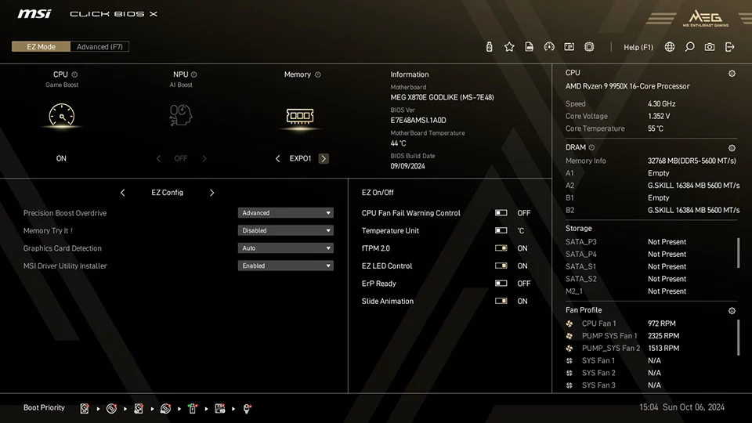
Task: Switch to Advanced (F7) tab
Action: pos(99,46)
